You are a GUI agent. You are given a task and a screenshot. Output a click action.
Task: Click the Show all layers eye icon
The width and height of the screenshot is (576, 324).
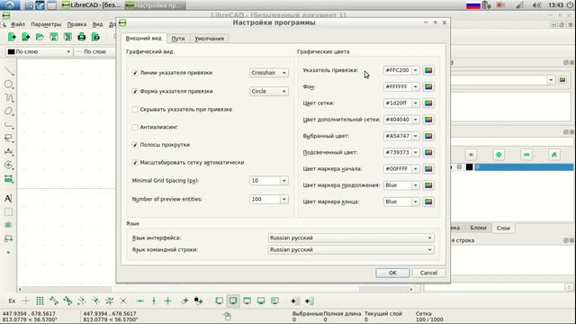(x=471, y=155)
